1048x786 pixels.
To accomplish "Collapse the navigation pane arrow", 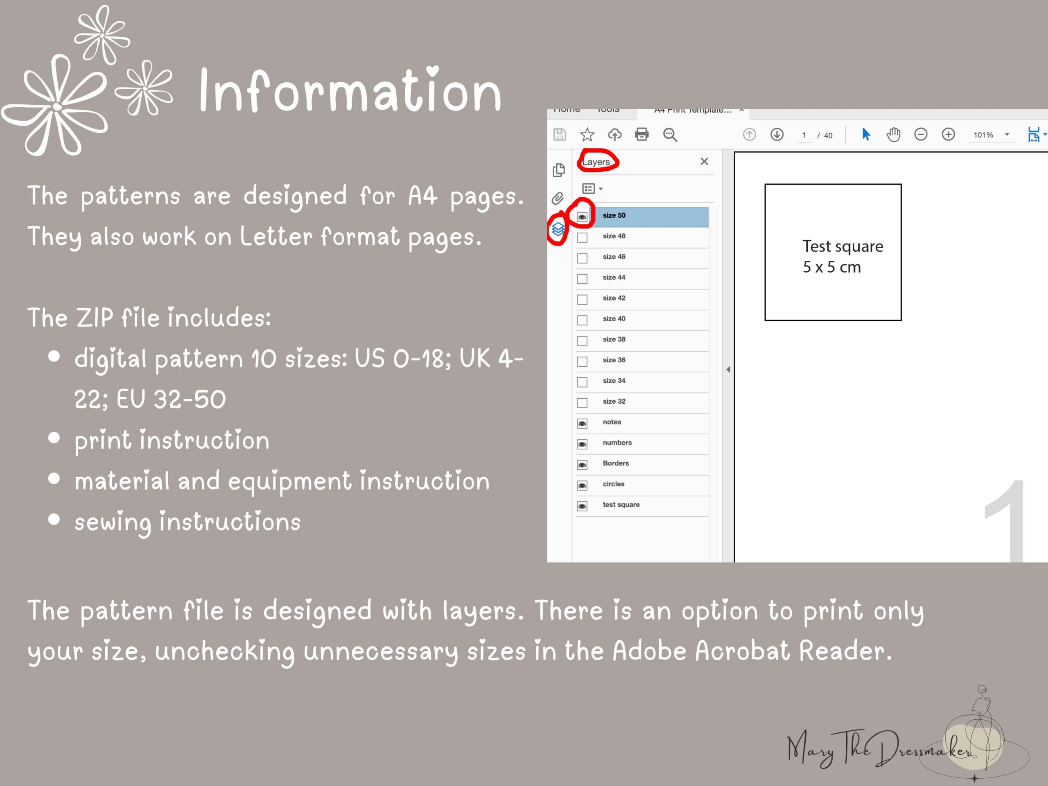I will (x=728, y=370).
